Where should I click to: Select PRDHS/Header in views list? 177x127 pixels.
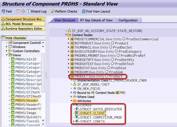(x=27, y=100)
